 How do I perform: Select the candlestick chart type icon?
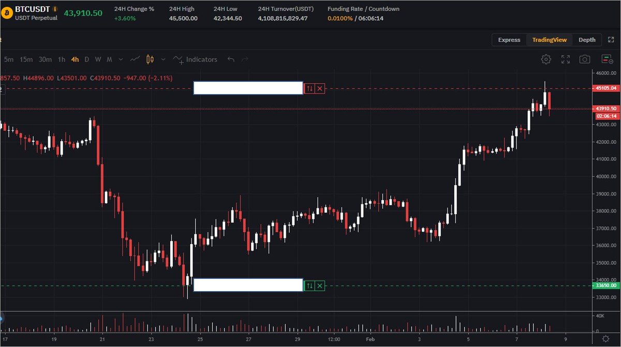coord(150,59)
